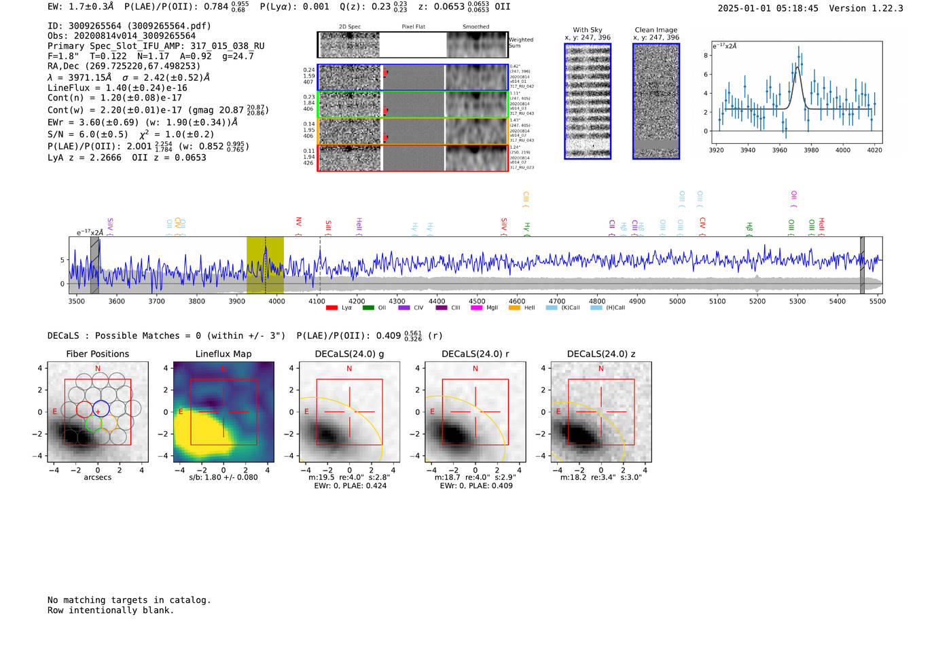Click the P(Lyα): 0.001 header value
This screenshot has height=647, width=951.
[x=294, y=7]
